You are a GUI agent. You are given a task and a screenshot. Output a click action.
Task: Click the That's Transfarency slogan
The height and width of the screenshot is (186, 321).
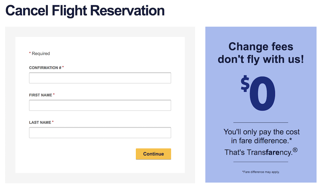[x=258, y=152]
